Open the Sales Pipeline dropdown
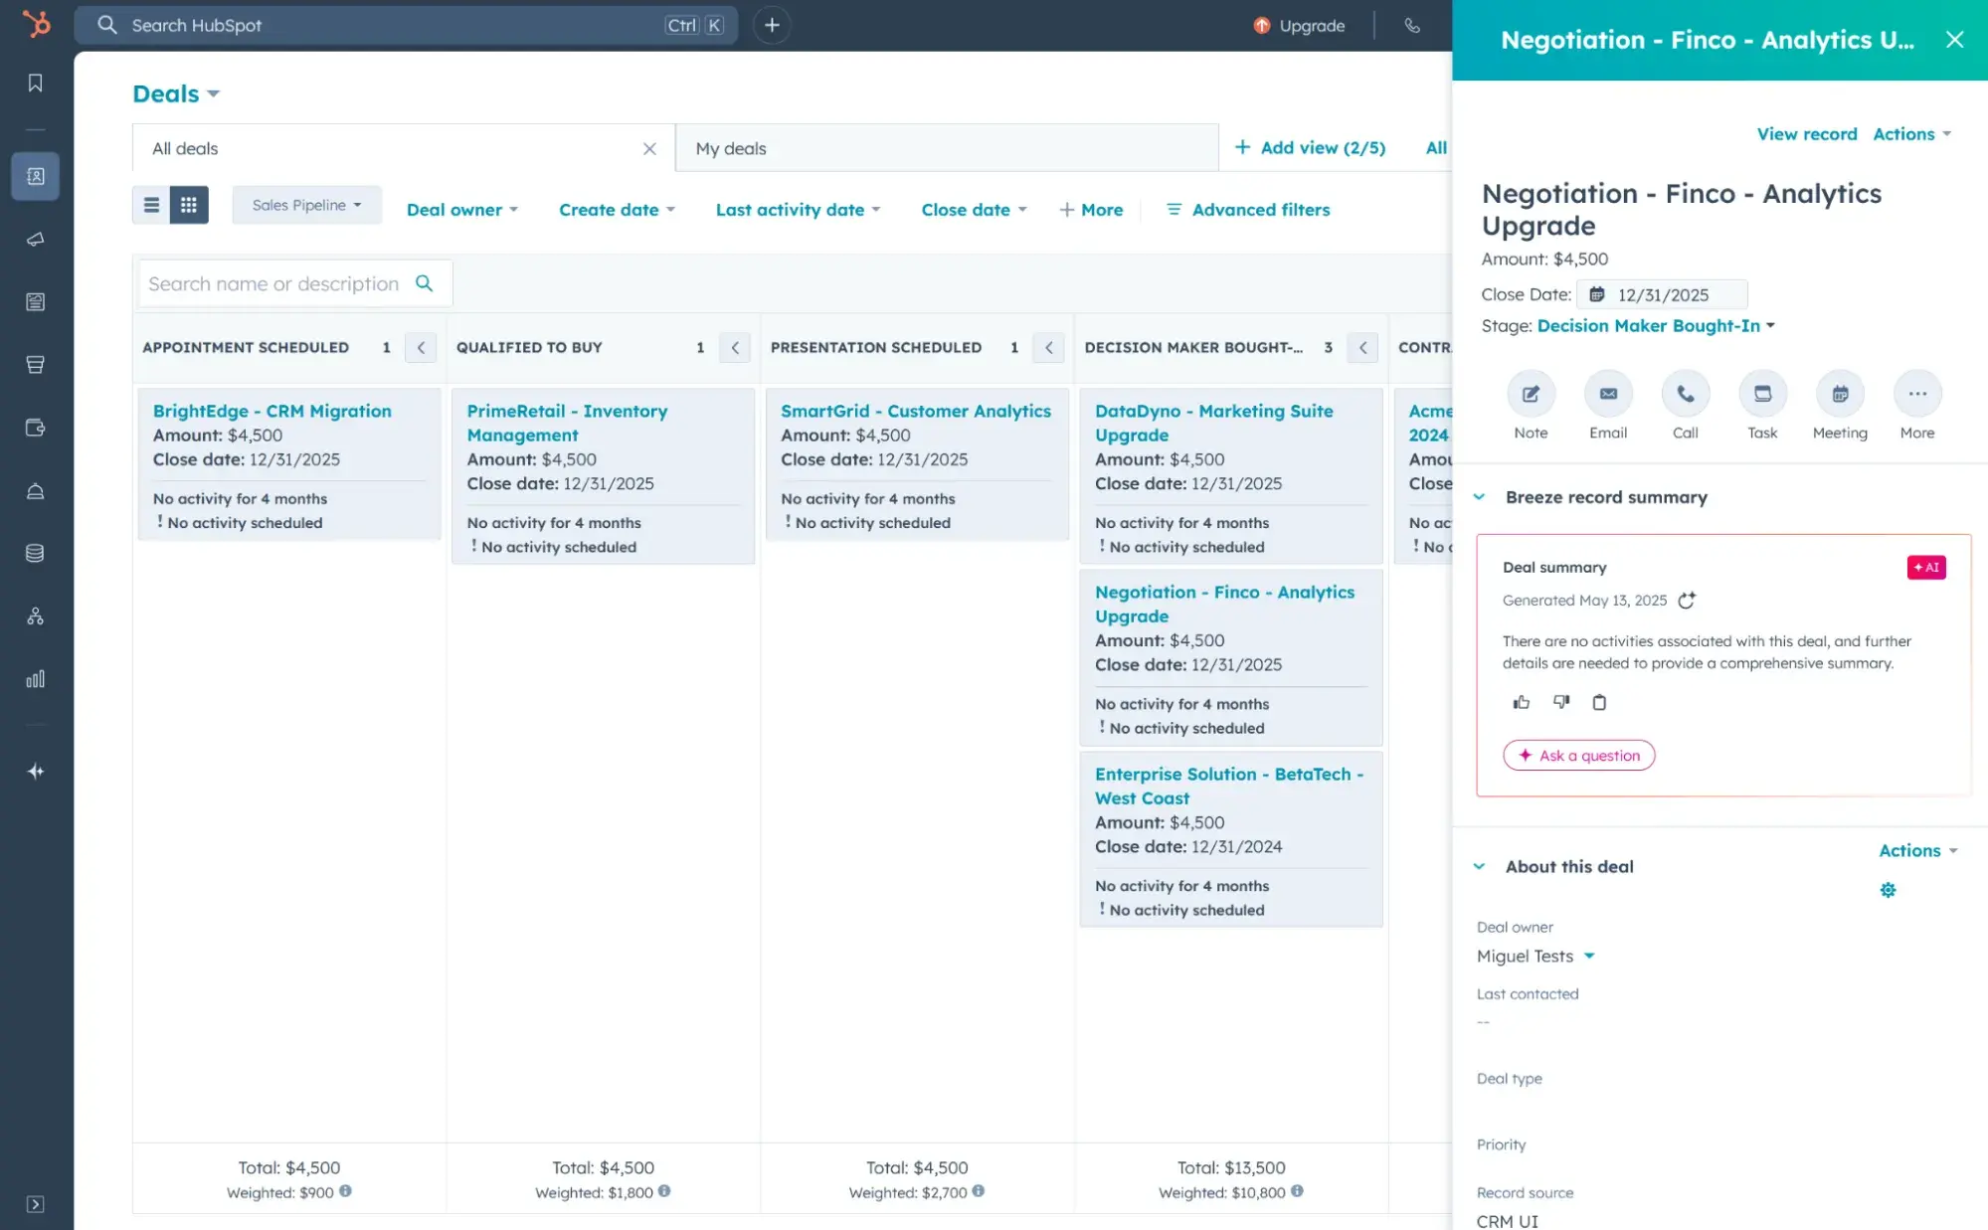1988x1230 pixels. (x=306, y=205)
